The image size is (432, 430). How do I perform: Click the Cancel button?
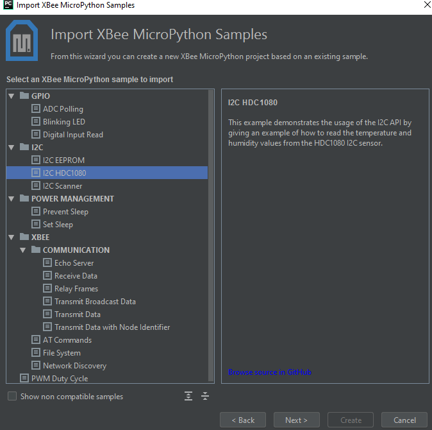[x=404, y=420]
